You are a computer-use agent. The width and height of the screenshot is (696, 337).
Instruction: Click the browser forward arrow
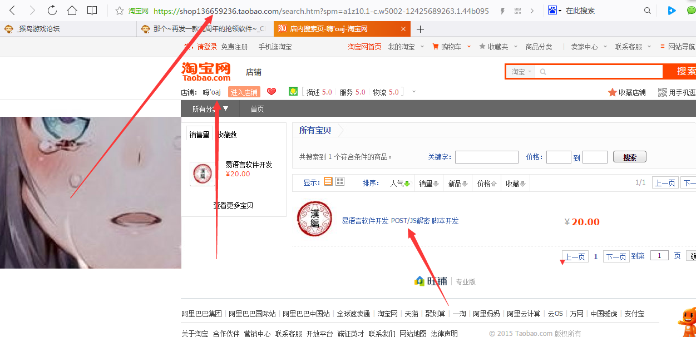pyautogui.click(x=32, y=10)
